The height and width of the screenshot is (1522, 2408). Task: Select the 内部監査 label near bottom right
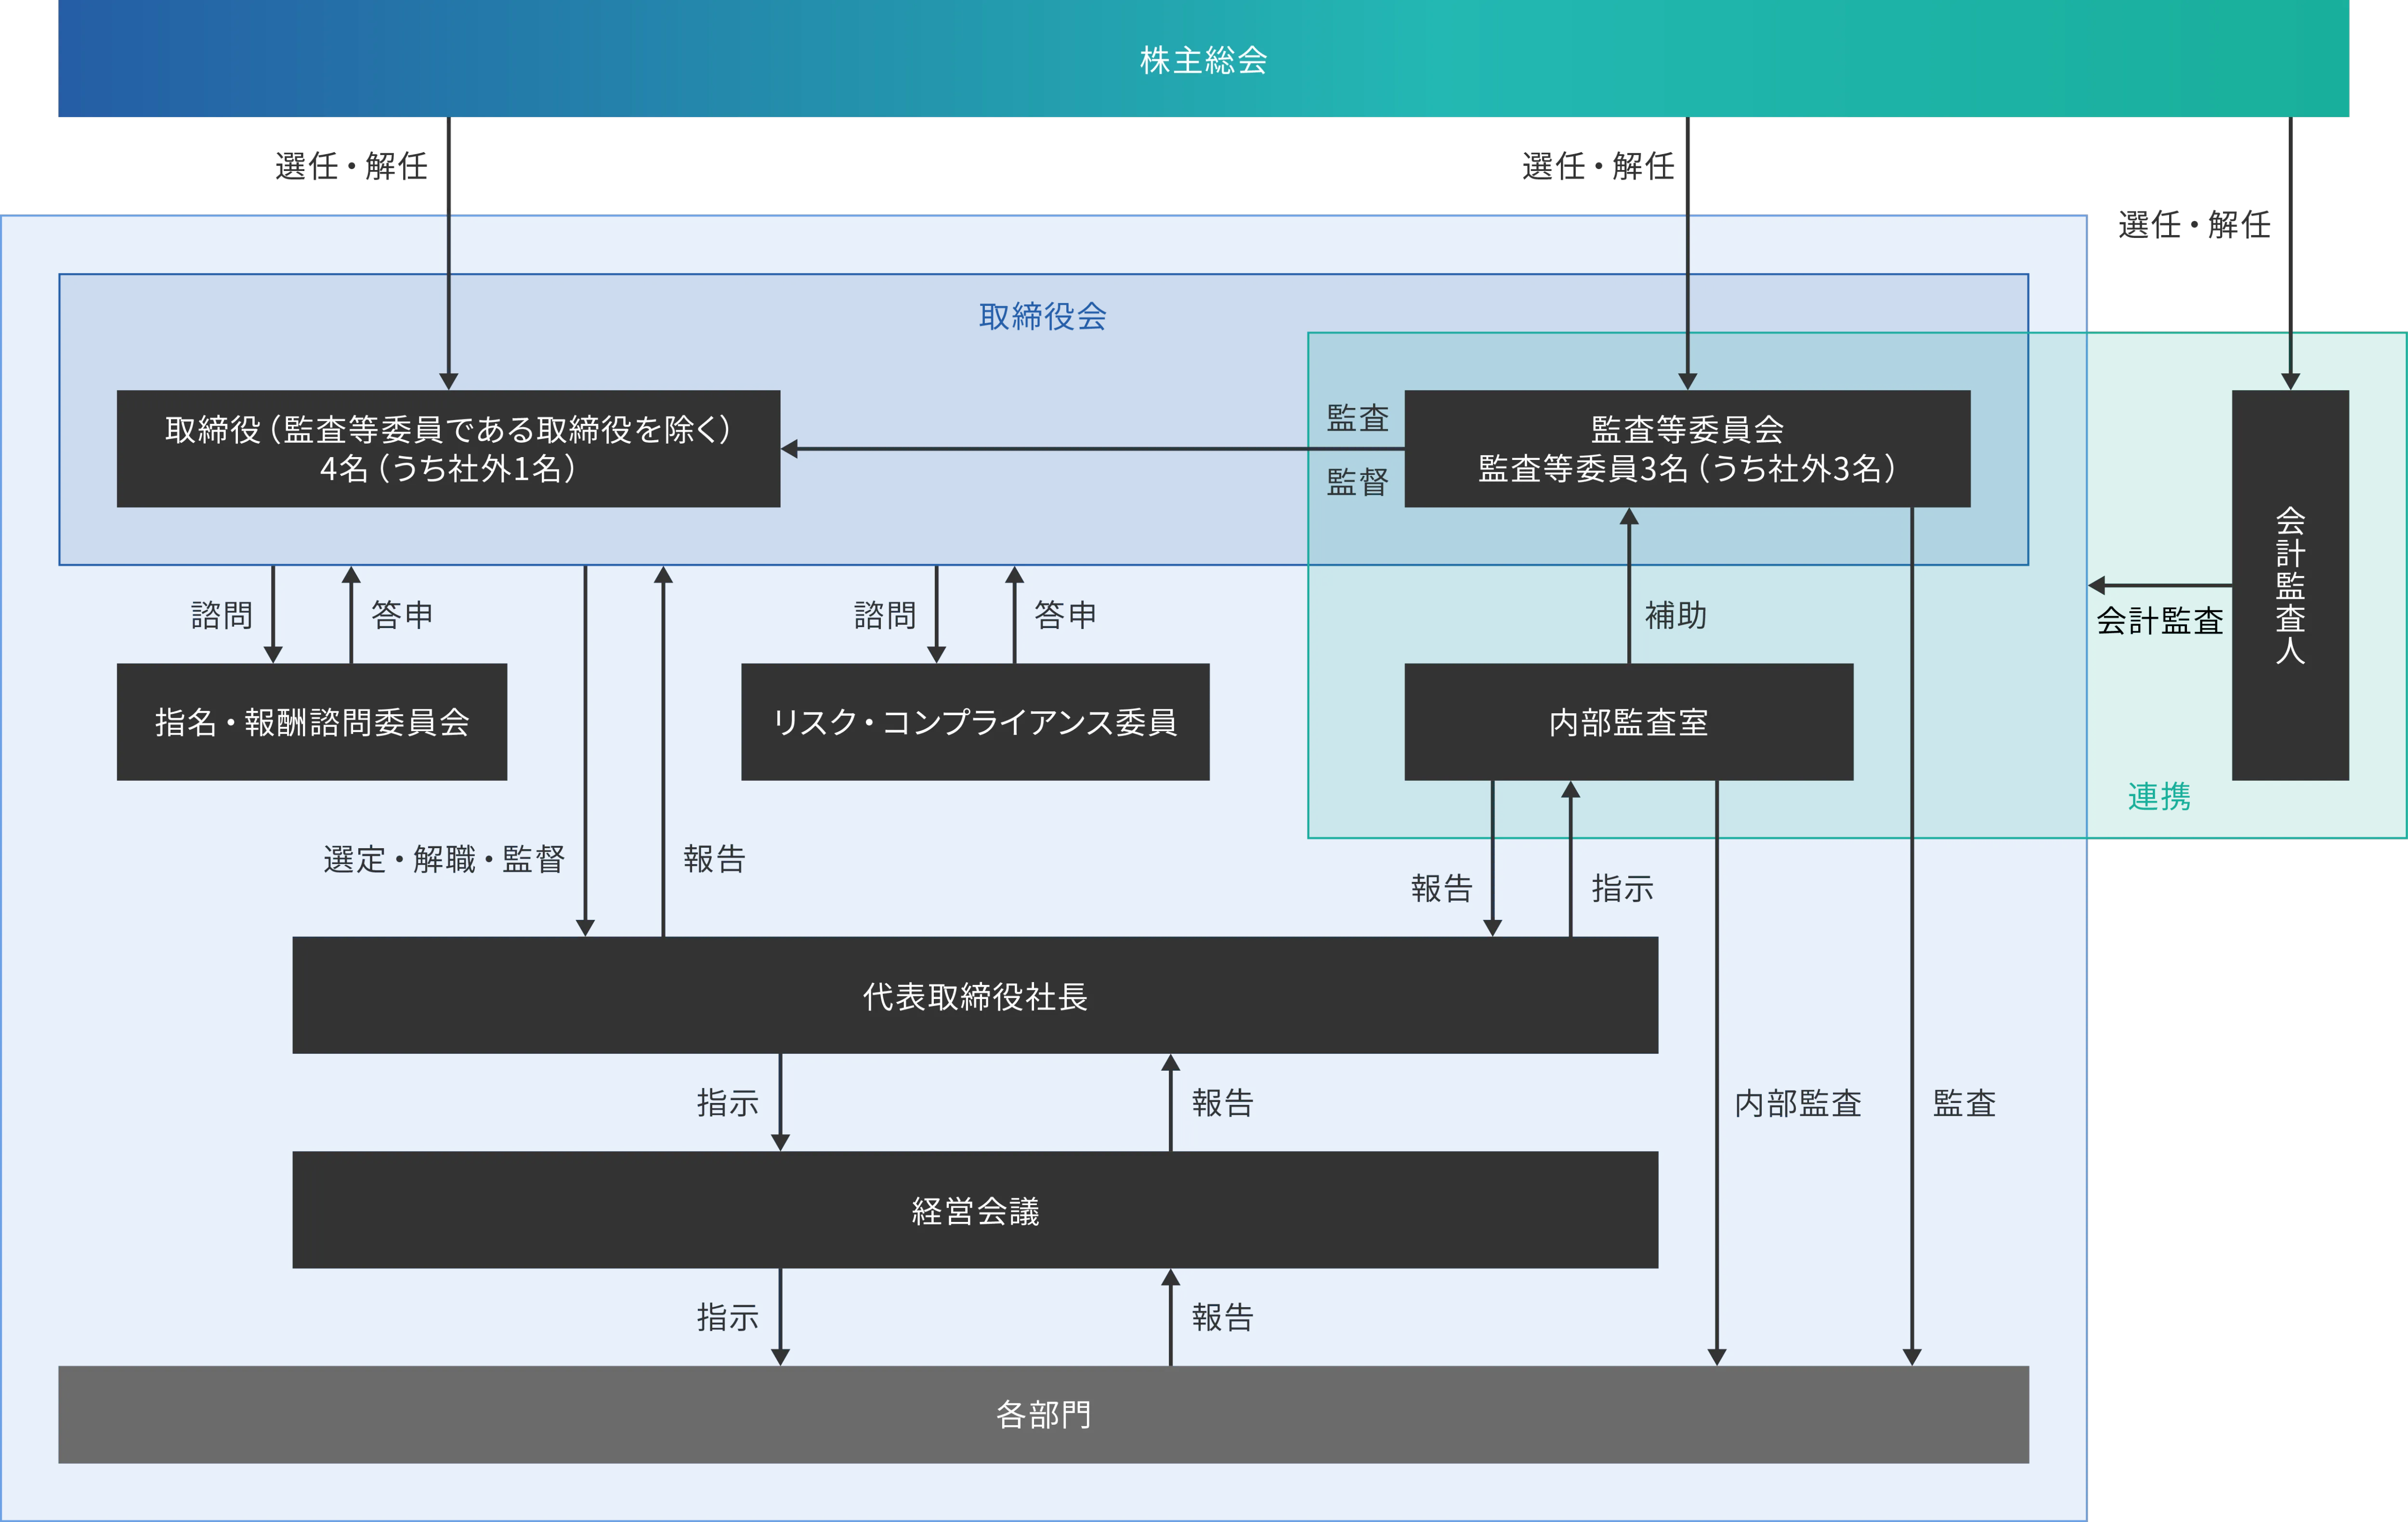(x=1798, y=1104)
